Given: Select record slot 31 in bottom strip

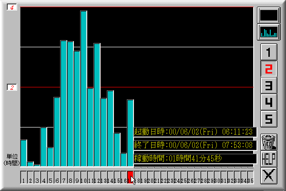Looking at the screenshot, I should [x=224, y=177].
